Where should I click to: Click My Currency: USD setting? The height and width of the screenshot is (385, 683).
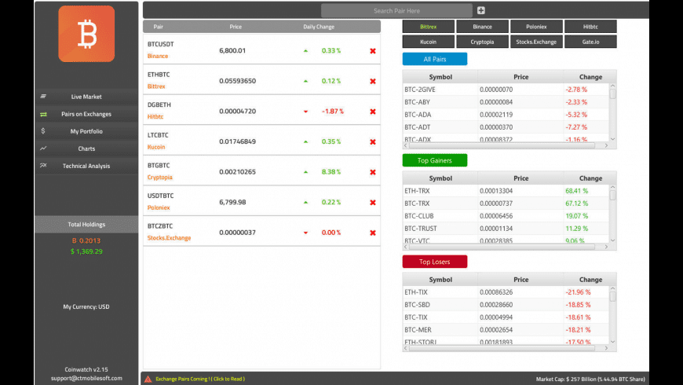point(86,306)
